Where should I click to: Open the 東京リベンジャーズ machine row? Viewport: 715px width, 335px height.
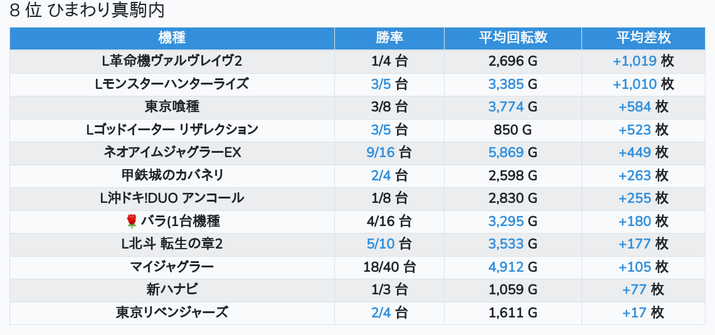point(172,312)
